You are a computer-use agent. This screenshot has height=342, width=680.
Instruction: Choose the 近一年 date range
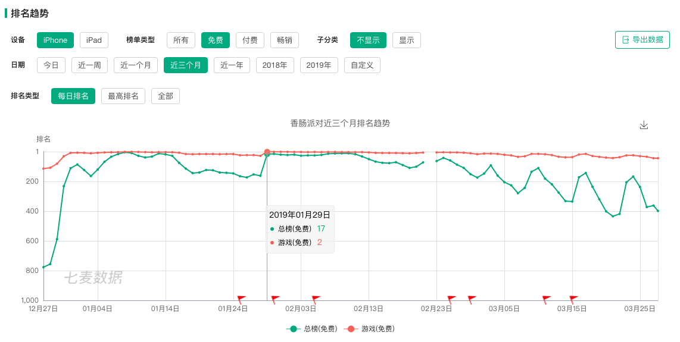[x=232, y=65]
